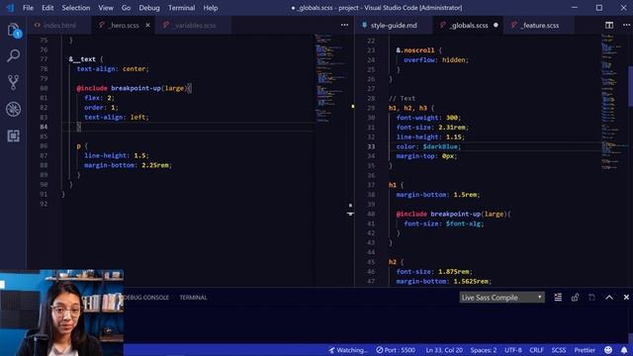Switch to style-guide.md tab

[x=394, y=25]
